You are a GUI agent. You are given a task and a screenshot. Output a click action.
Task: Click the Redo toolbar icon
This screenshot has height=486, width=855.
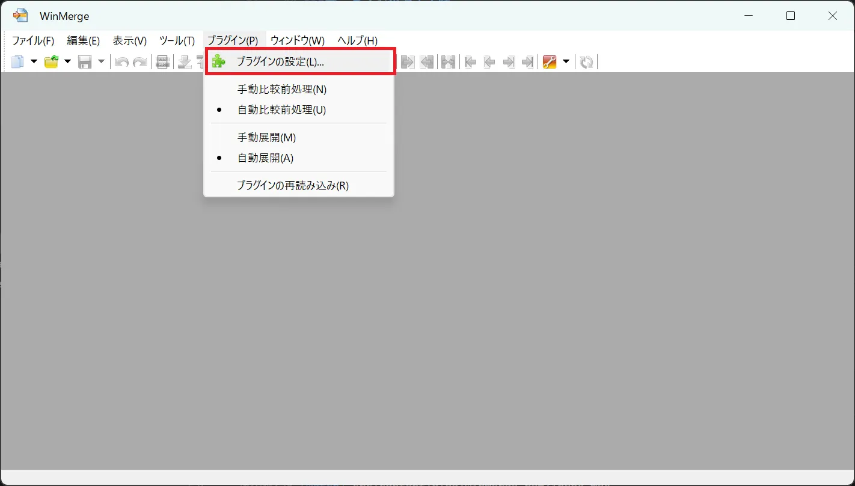click(x=140, y=61)
